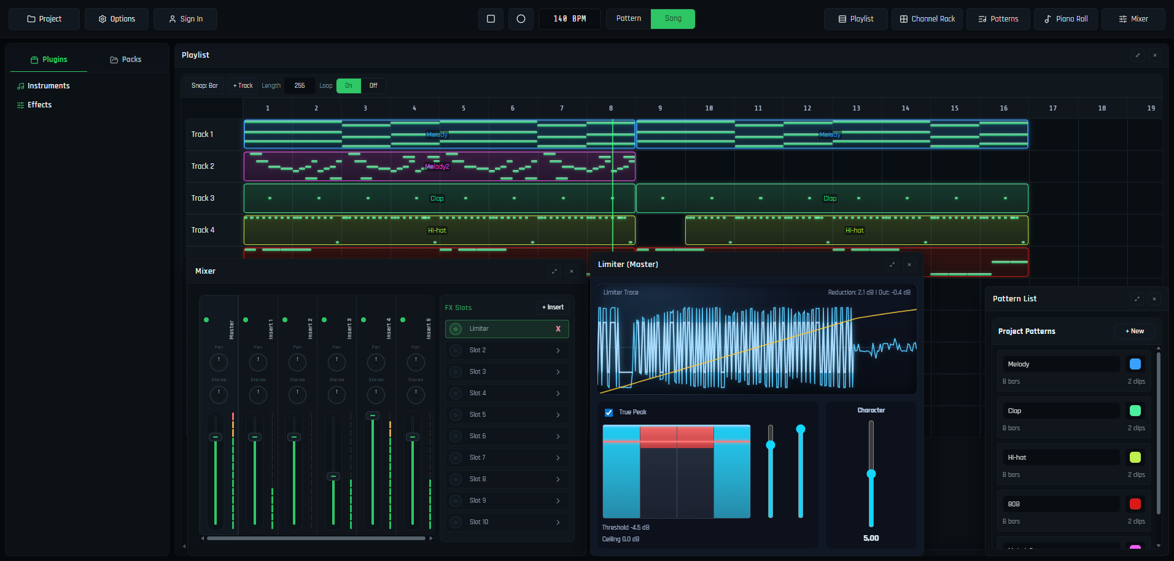
Task: Expand FX Slot 2 chevron
Action: click(558, 350)
